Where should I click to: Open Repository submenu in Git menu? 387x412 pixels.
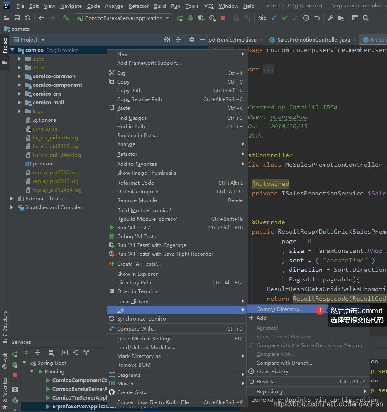coord(308,392)
